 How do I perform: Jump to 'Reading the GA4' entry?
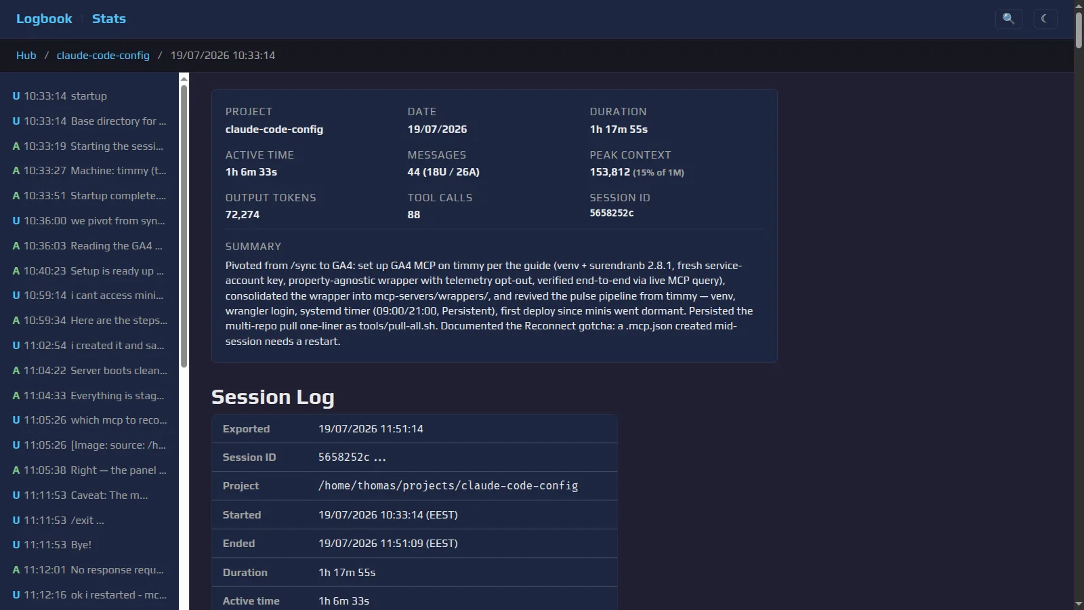90,246
